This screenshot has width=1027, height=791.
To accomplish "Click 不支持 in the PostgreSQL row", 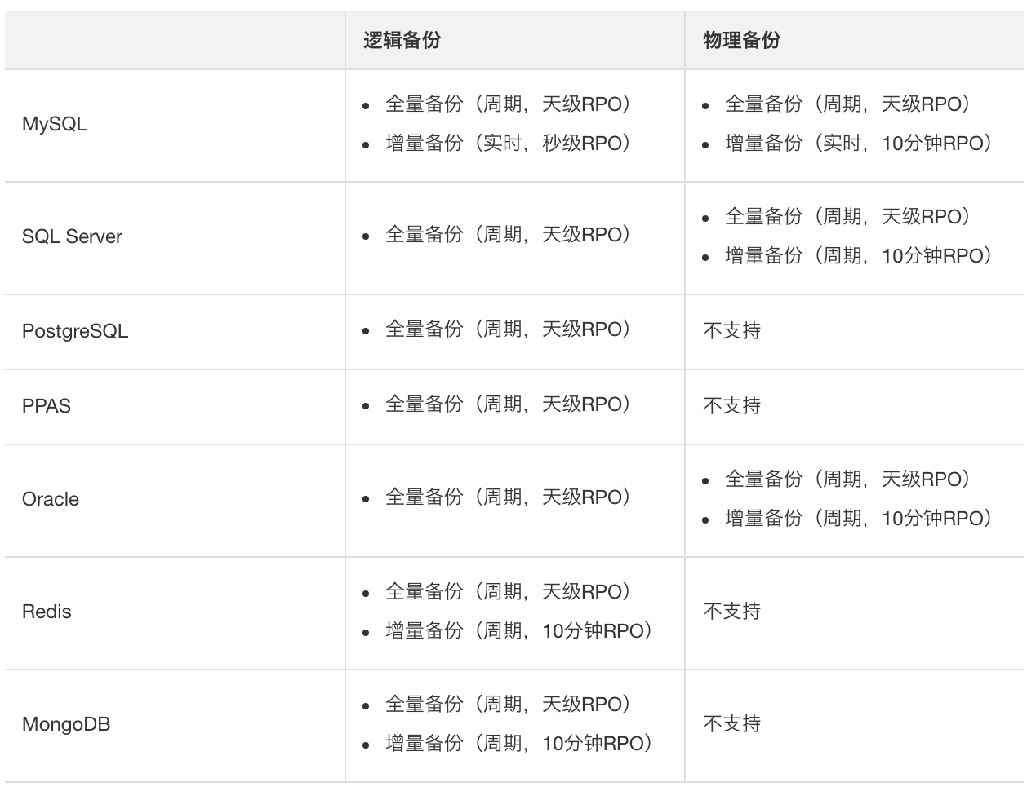I will [731, 330].
